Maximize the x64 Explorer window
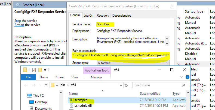The height and width of the screenshot is (110, 215). coord(171,70)
